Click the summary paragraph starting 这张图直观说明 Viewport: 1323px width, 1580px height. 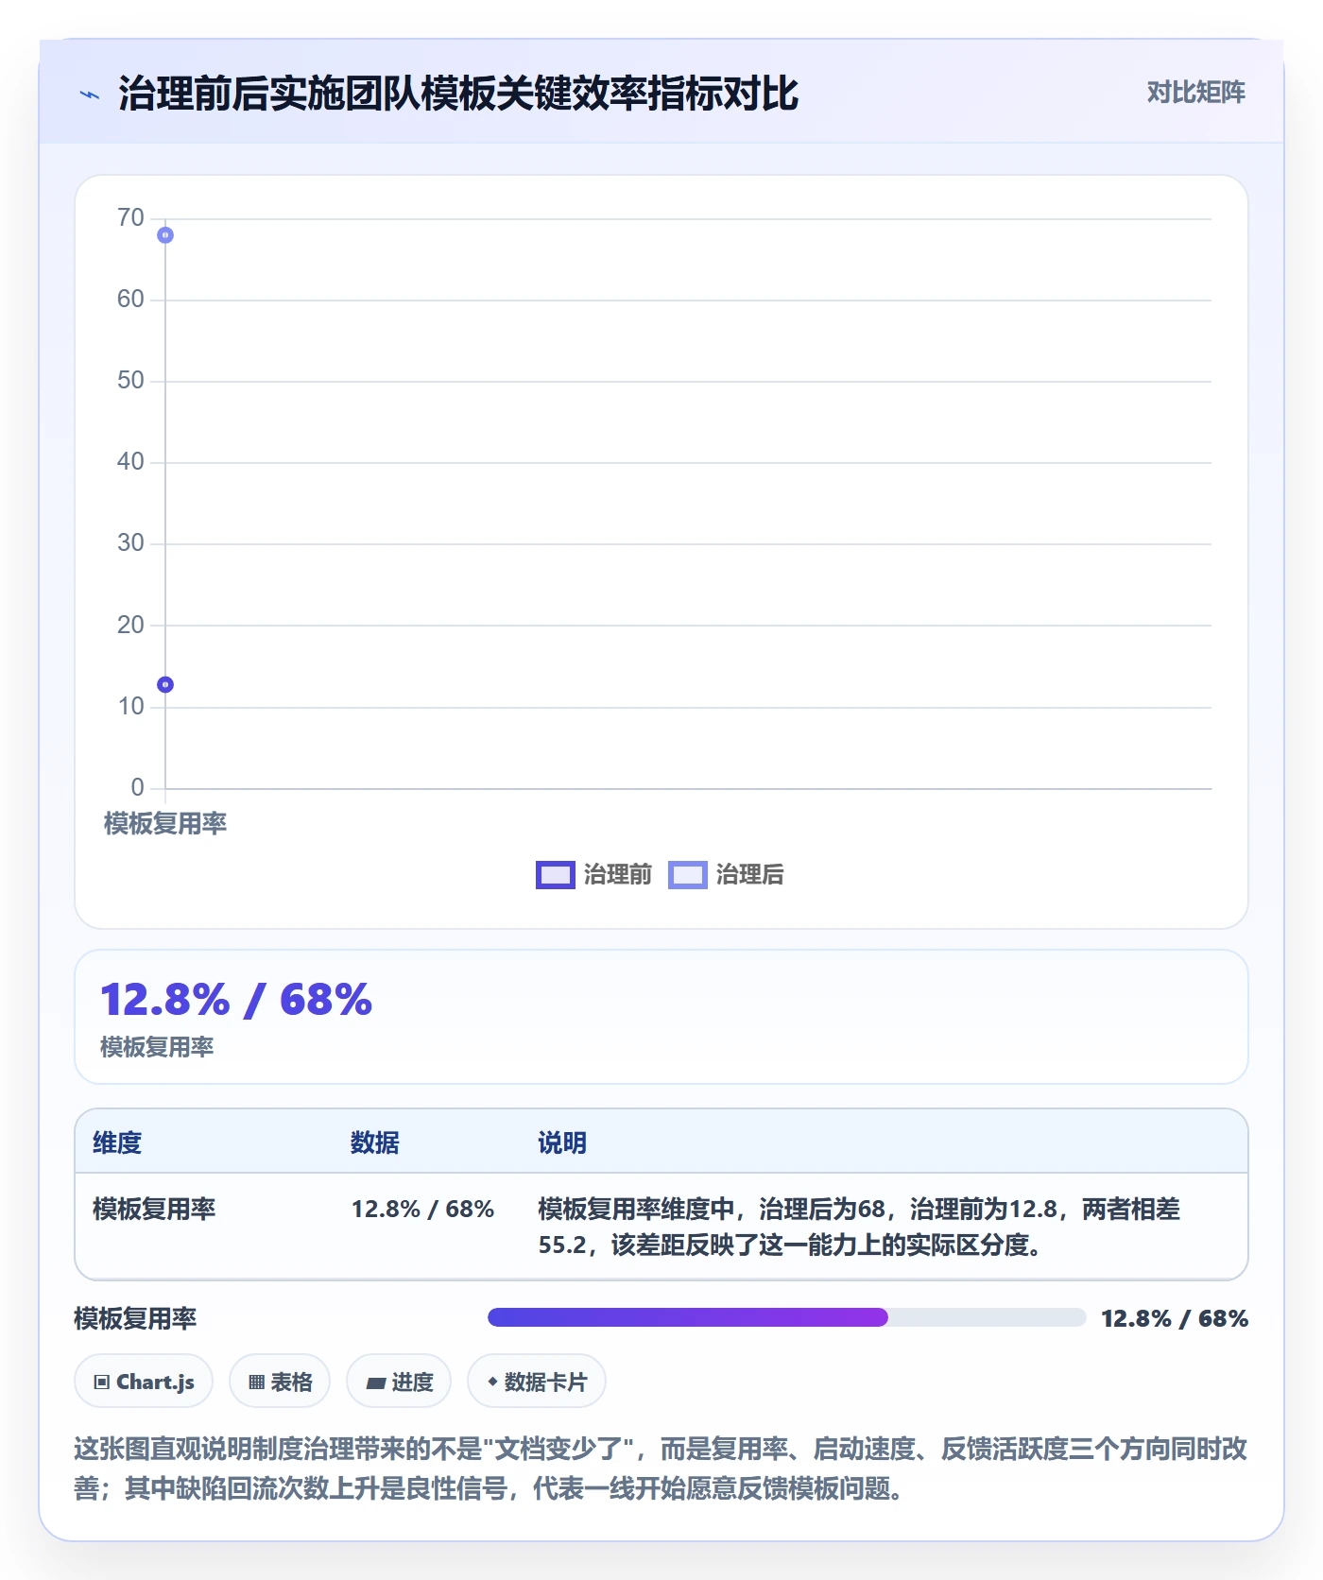point(661,1468)
